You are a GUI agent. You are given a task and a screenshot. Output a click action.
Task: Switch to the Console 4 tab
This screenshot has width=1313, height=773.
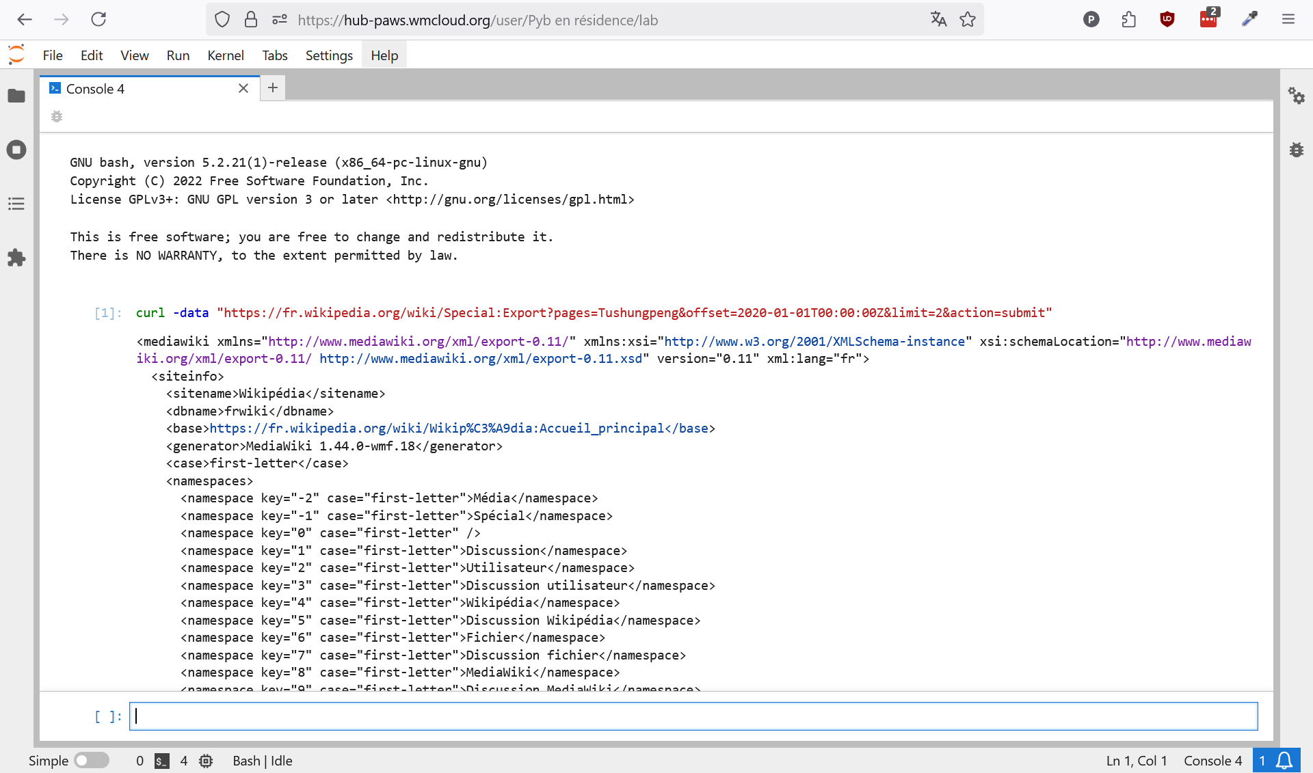[x=96, y=88]
